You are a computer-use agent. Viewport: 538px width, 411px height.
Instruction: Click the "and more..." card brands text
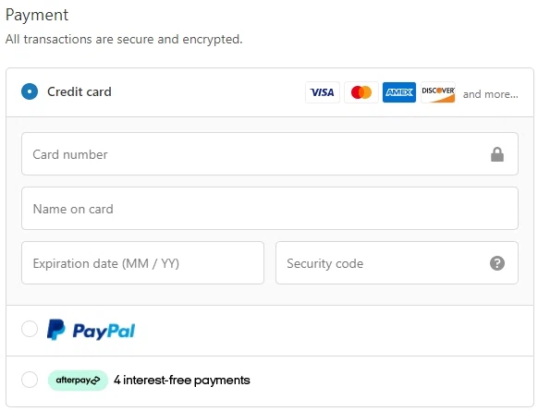(490, 94)
